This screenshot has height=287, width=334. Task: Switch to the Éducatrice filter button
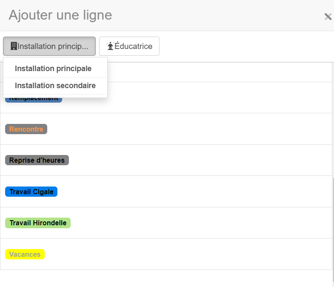[129, 46]
